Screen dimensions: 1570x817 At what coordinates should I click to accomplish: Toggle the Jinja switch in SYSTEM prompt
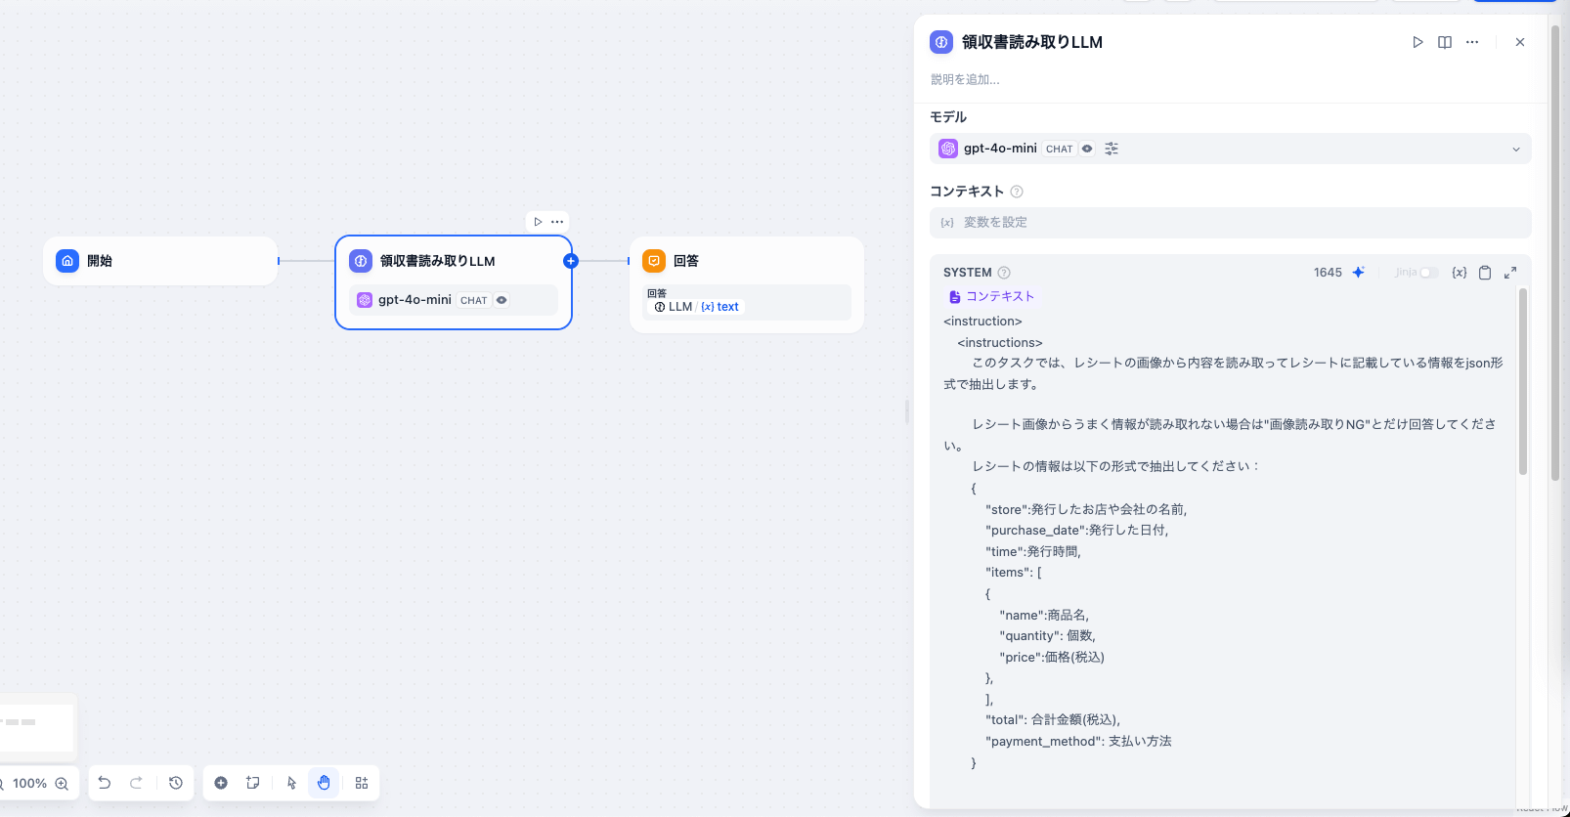[1428, 273]
